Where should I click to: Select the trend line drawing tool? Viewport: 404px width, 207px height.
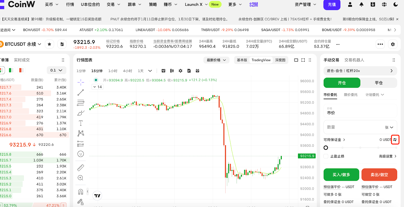[81, 93]
